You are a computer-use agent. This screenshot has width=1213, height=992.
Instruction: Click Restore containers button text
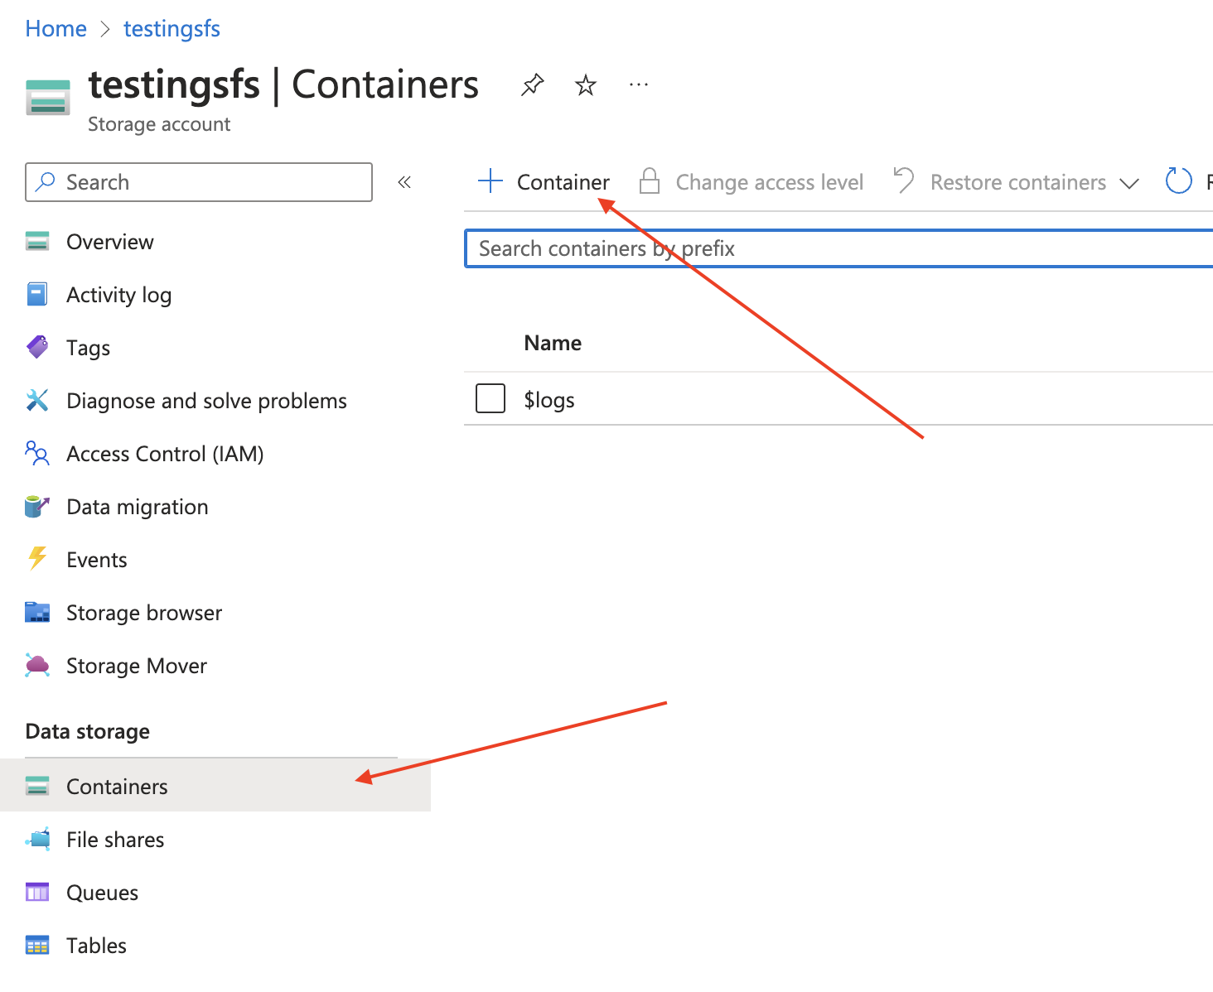tap(1018, 182)
